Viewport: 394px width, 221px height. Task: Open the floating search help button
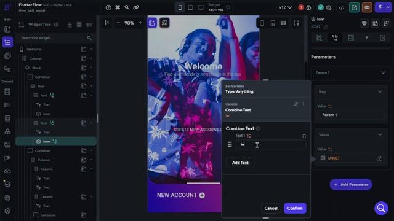tap(381, 208)
